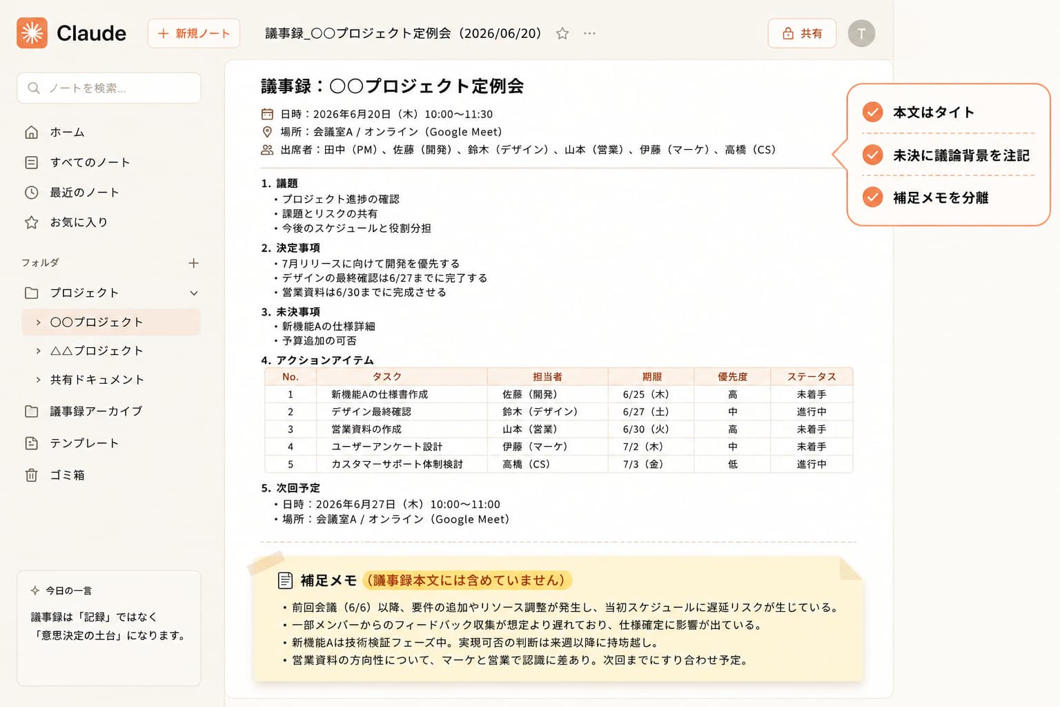Image resolution: width=1060 pixels, height=707 pixels.
Task: Open the T user avatar
Action: pos(861,33)
